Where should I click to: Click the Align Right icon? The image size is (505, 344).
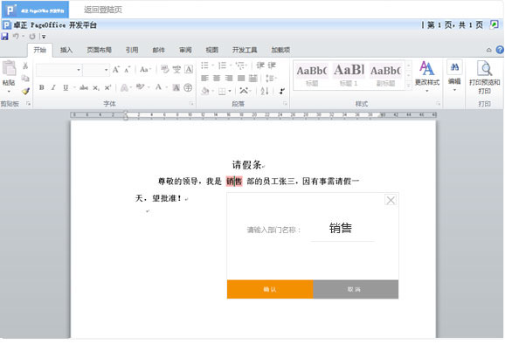tap(229, 79)
